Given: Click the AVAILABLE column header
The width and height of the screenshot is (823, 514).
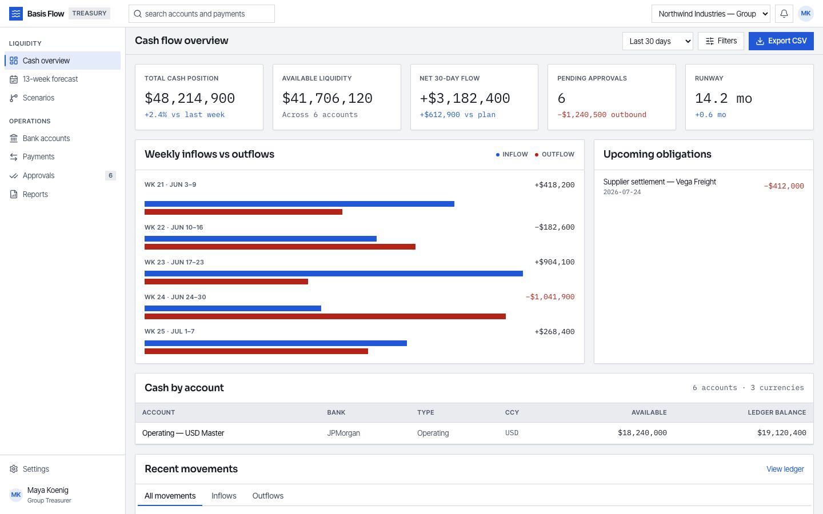Looking at the screenshot, I should point(649,412).
